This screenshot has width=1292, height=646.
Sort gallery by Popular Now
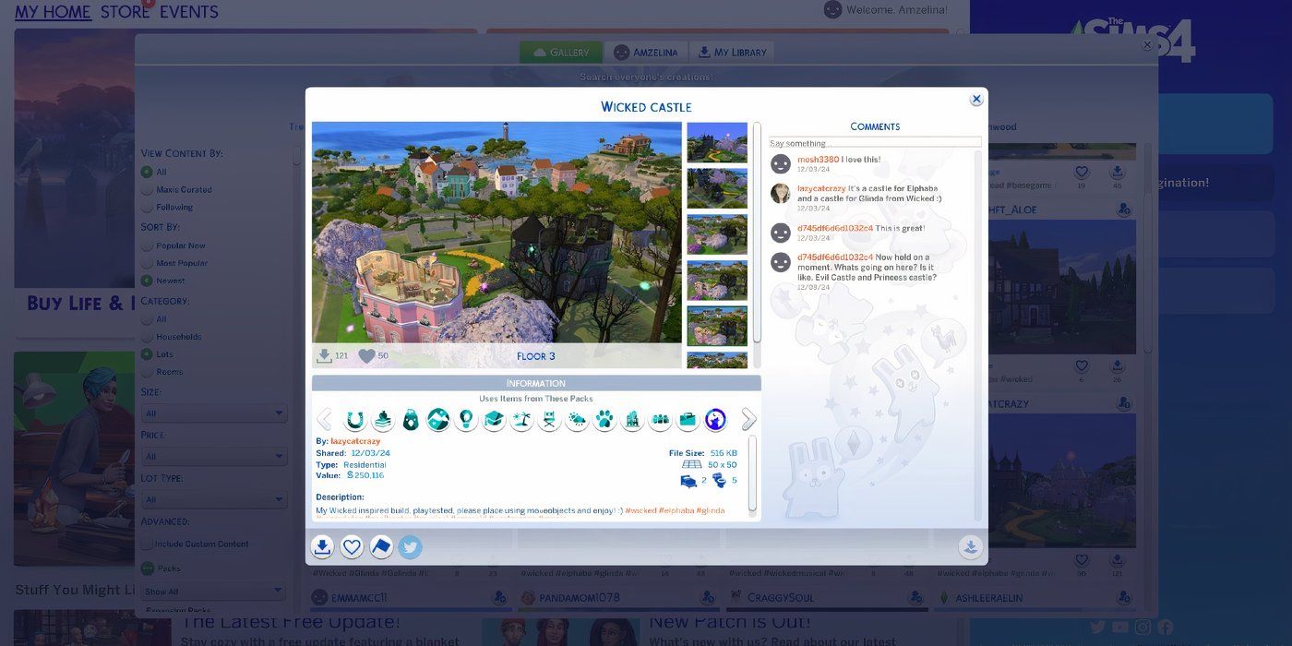tap(147, 245)
